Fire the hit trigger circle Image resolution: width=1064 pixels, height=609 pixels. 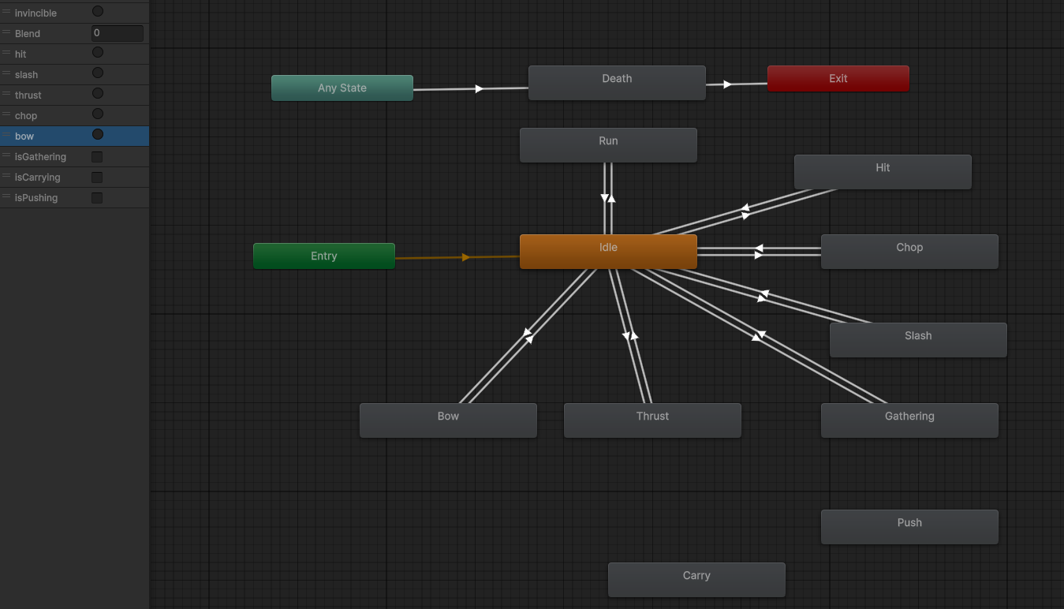click(x=98, y=53)
